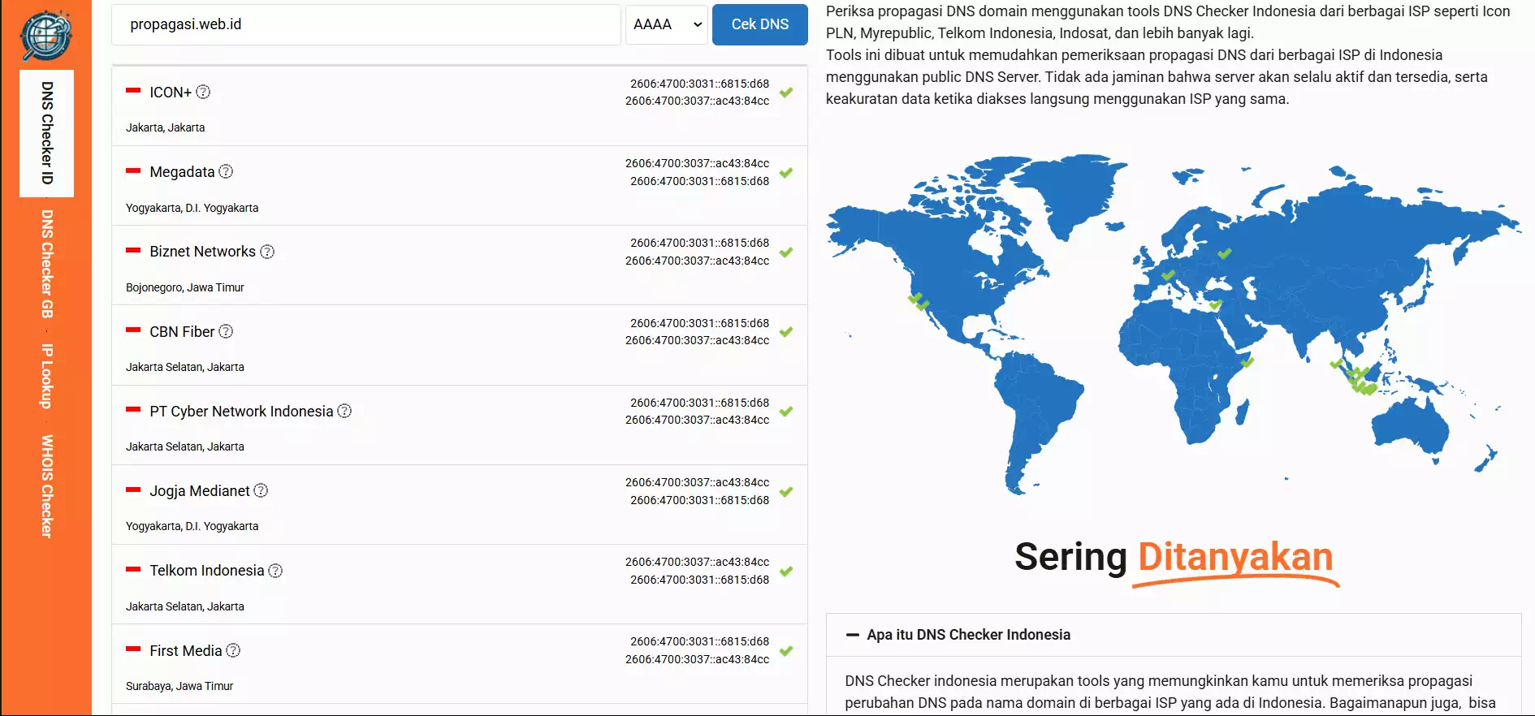Click the Indonesia flag beside PT Cyber Network Indonesia
This screenshot has width=1535, height=716.
tap(133, 410)
